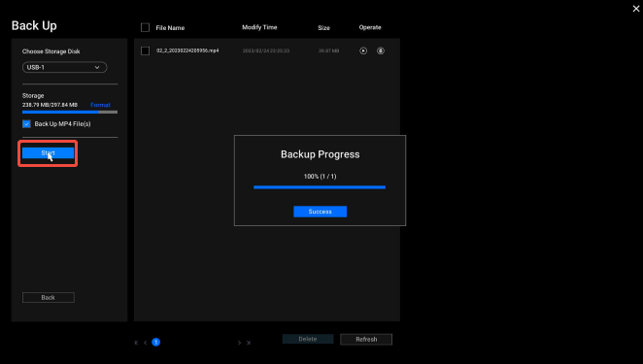This screenshot has width=643, height=364.
Task: Play the mp4 file in Operate column
Action: (x=363, y=50)
